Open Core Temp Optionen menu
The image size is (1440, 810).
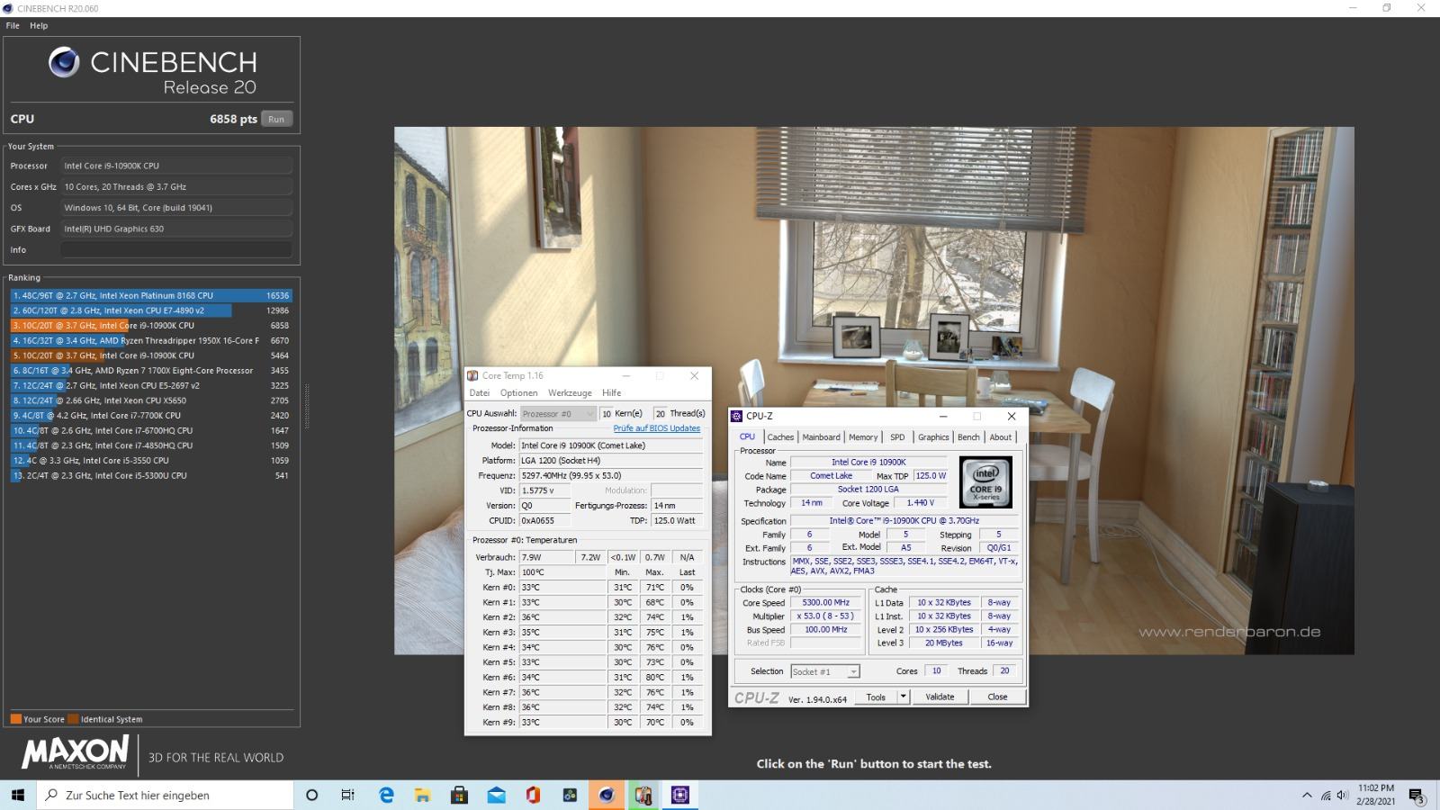click(518, 392)
